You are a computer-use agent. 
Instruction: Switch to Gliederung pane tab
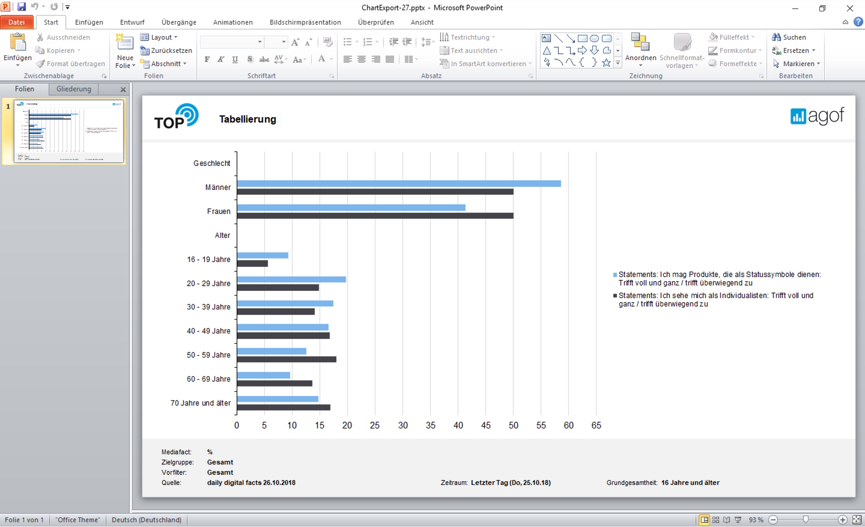(74, 89)
